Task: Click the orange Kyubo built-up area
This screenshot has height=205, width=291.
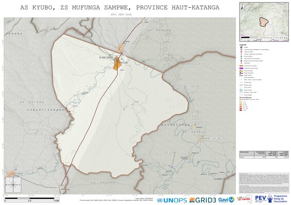Action: [x=117, y=64]
